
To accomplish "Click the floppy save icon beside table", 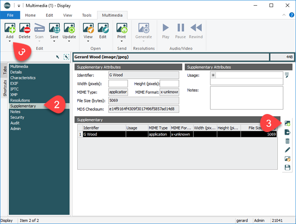I will tap(288, 167).
